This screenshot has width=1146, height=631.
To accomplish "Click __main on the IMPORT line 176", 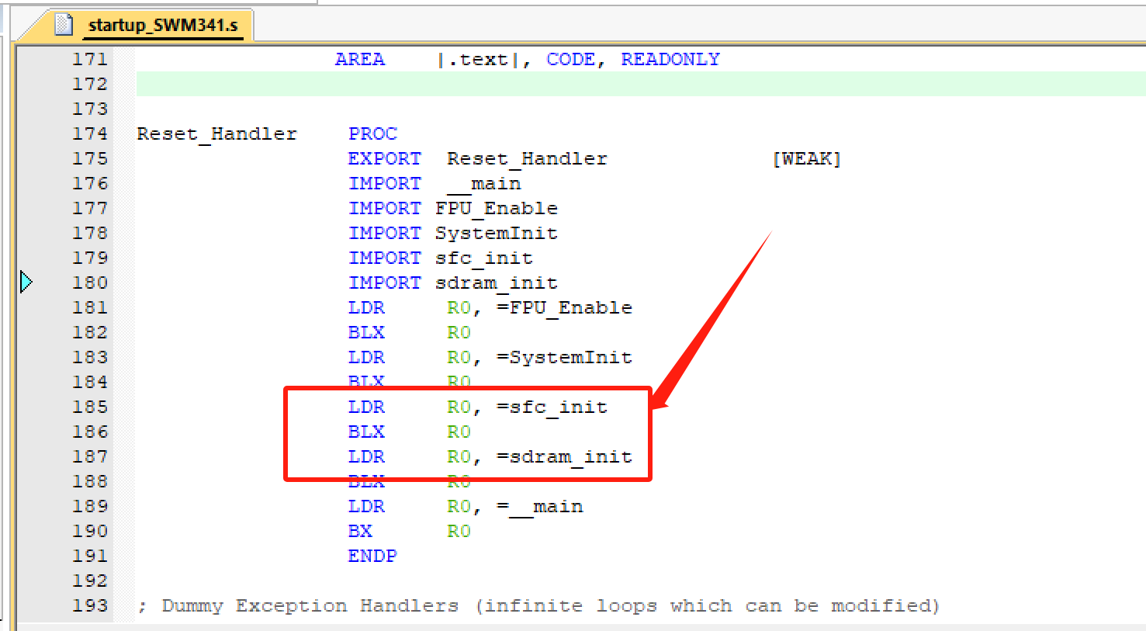I will 484,184.
